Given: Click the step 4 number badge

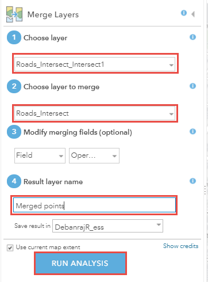Looking at the screenshot, I should 14,181.
